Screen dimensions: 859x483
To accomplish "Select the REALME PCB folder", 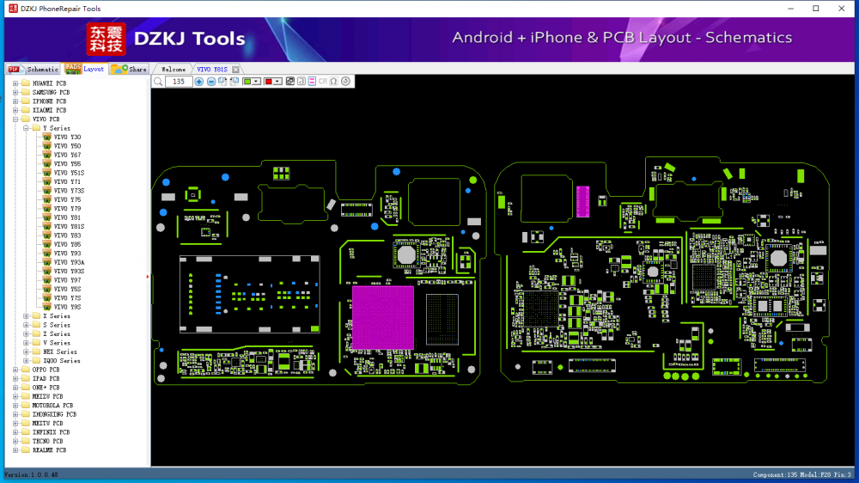I will click(49, 450).
